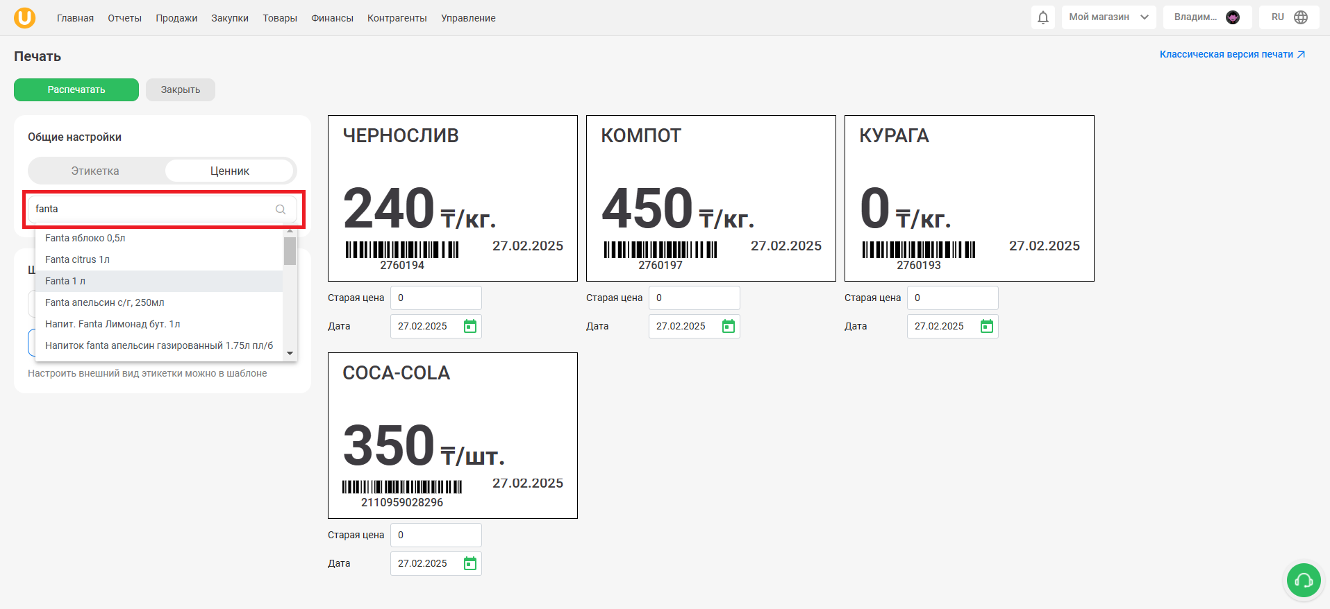Select Напит. Fanta Лимонад бут. 1л suggestion
The image size is (1330, 609).
pos(159,324)
